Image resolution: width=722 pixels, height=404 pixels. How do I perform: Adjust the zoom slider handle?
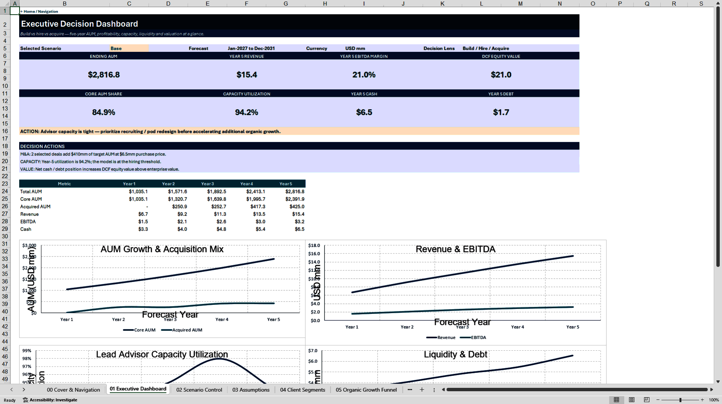(680, 400)
